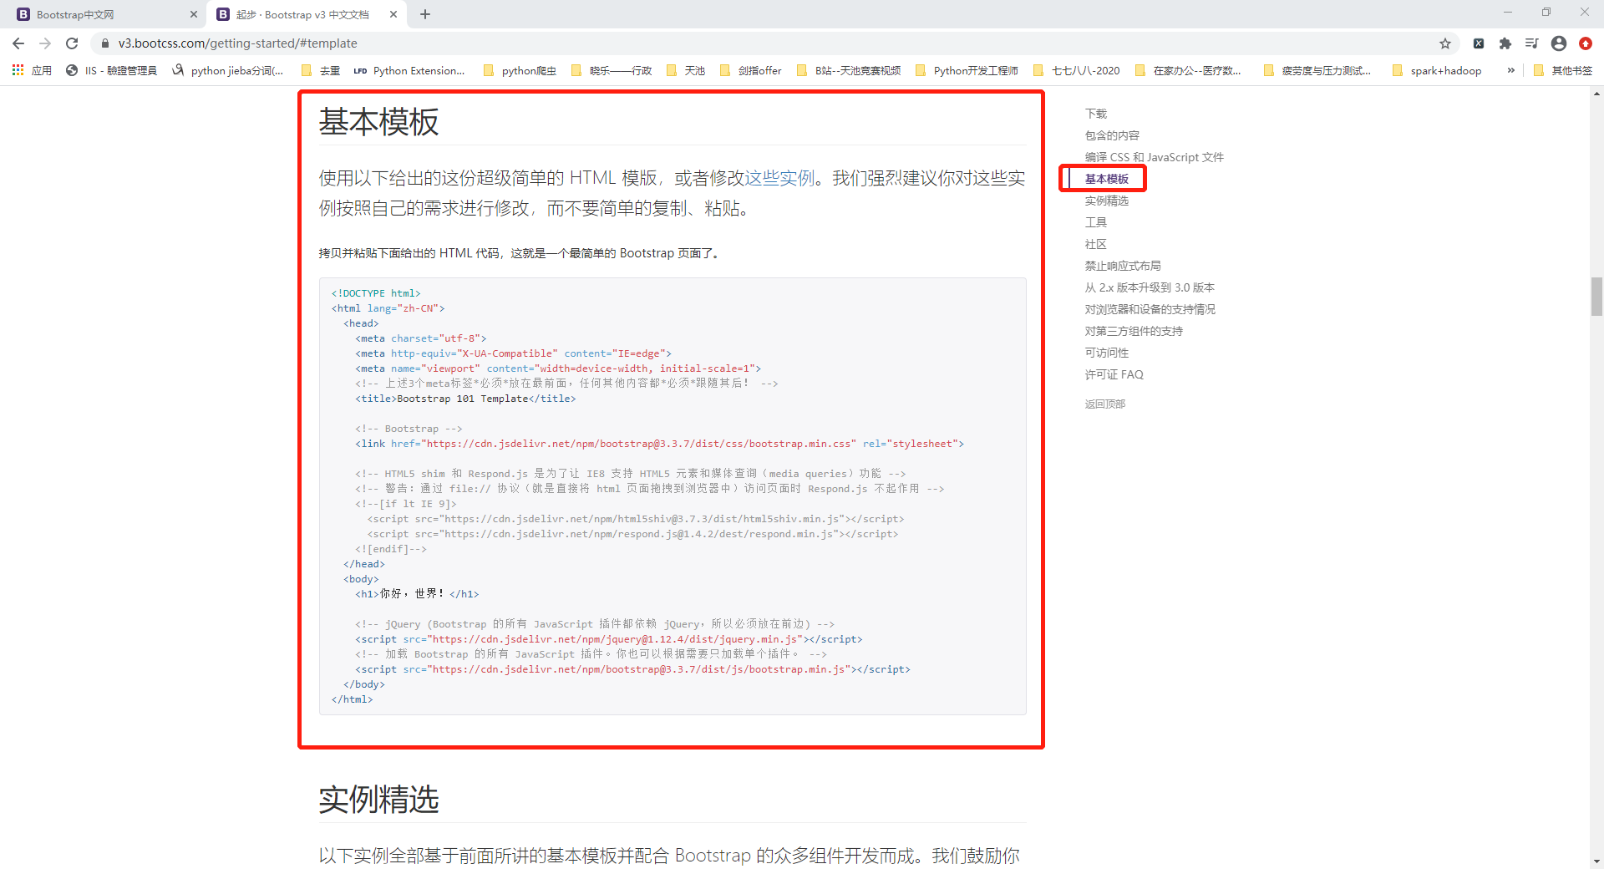Jump to 包含的内容 in the sidebar

tap(1112, 135)
